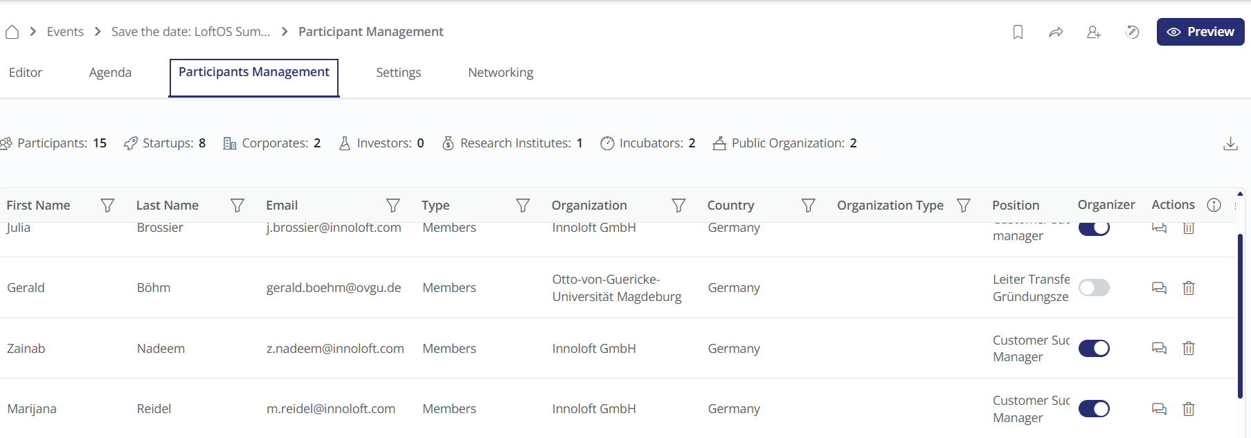This screenshot has height=438, width=1251.
Task: Download the participant list
Action: (1230, 143)
